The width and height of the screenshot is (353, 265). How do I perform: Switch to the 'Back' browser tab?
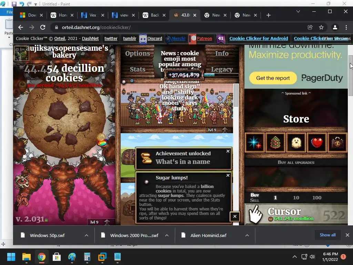154,15
